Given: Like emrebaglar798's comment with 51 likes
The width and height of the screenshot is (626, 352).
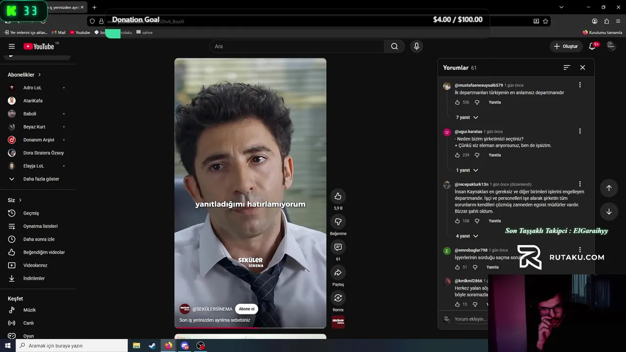Looking at the screenshot, I should coord(457,267).
